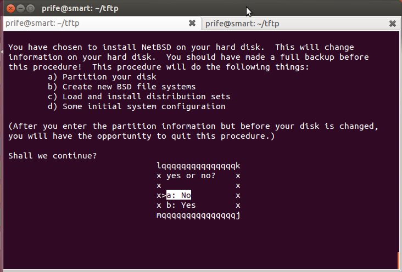The width and height of the screenshot is (402, 272).
Task: Maximize the terminal window
Action: click(x=31, y=8)
